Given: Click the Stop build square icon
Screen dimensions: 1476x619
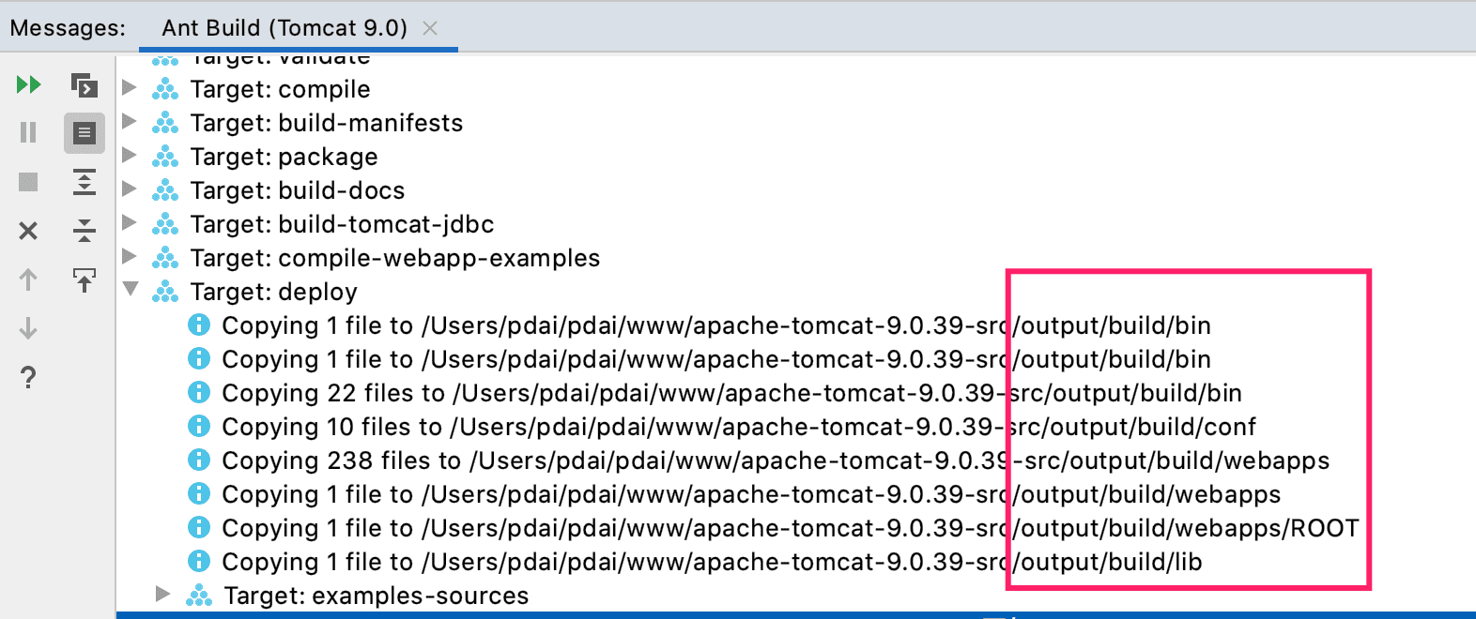Looking at the screenshot, I should [28, 181].
